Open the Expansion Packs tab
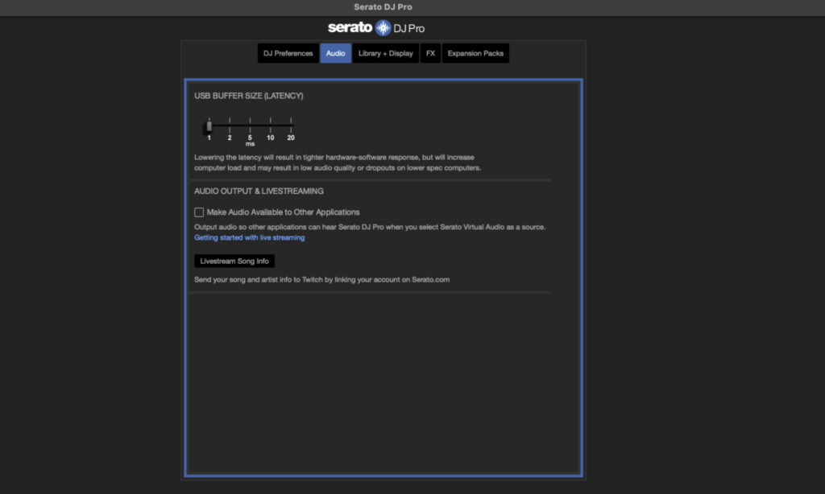This screenshot has height=494, width=825. (475, 52)
